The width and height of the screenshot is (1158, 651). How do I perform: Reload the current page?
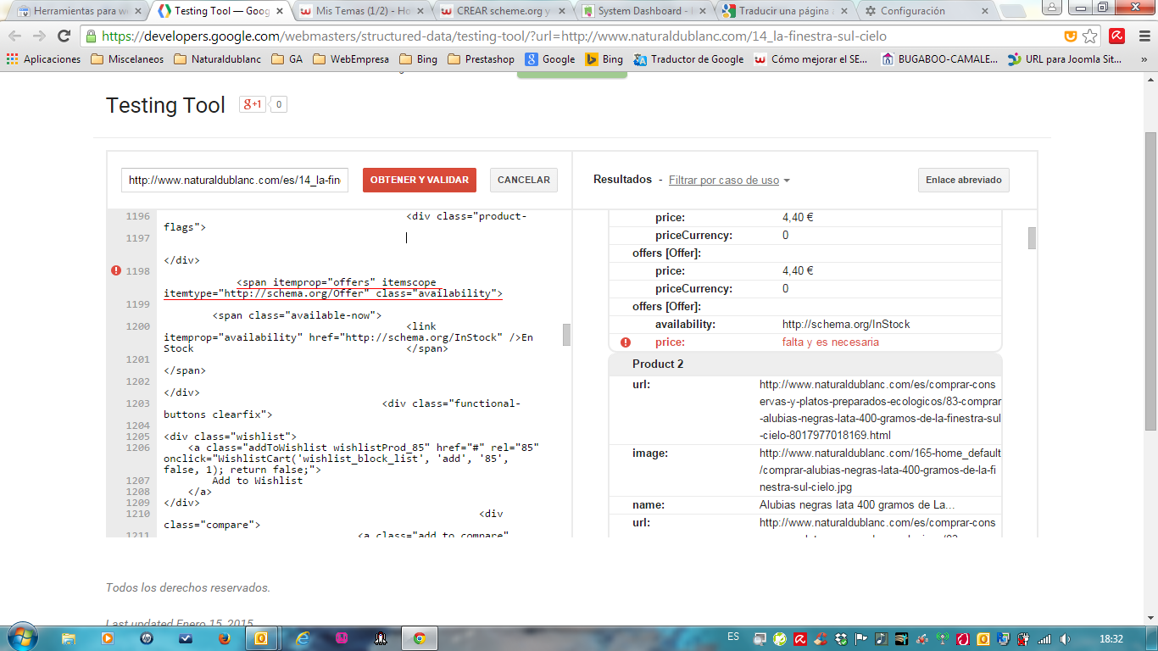[64, 36]
